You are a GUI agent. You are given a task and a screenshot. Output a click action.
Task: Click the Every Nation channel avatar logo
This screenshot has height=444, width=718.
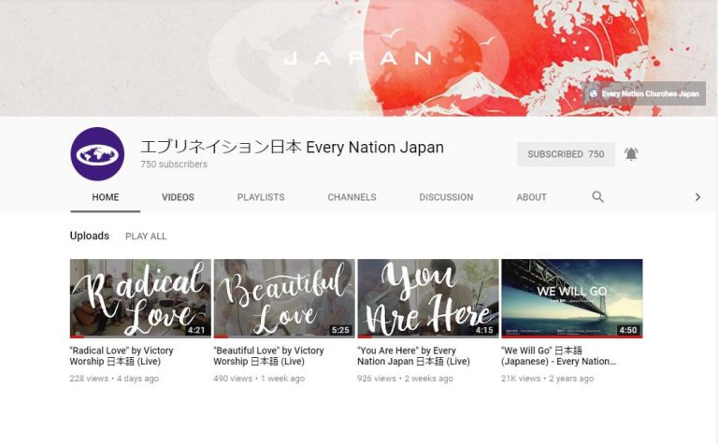(x=97, y=154)
